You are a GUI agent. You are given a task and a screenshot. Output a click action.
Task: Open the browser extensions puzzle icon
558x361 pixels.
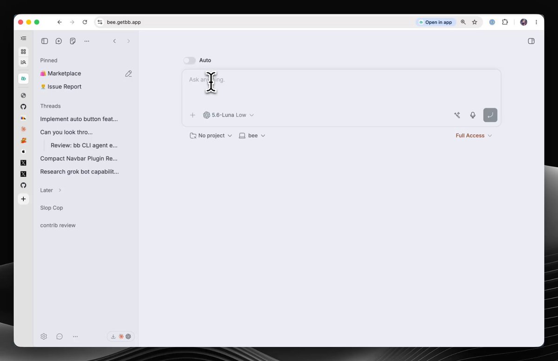point(505,22)
